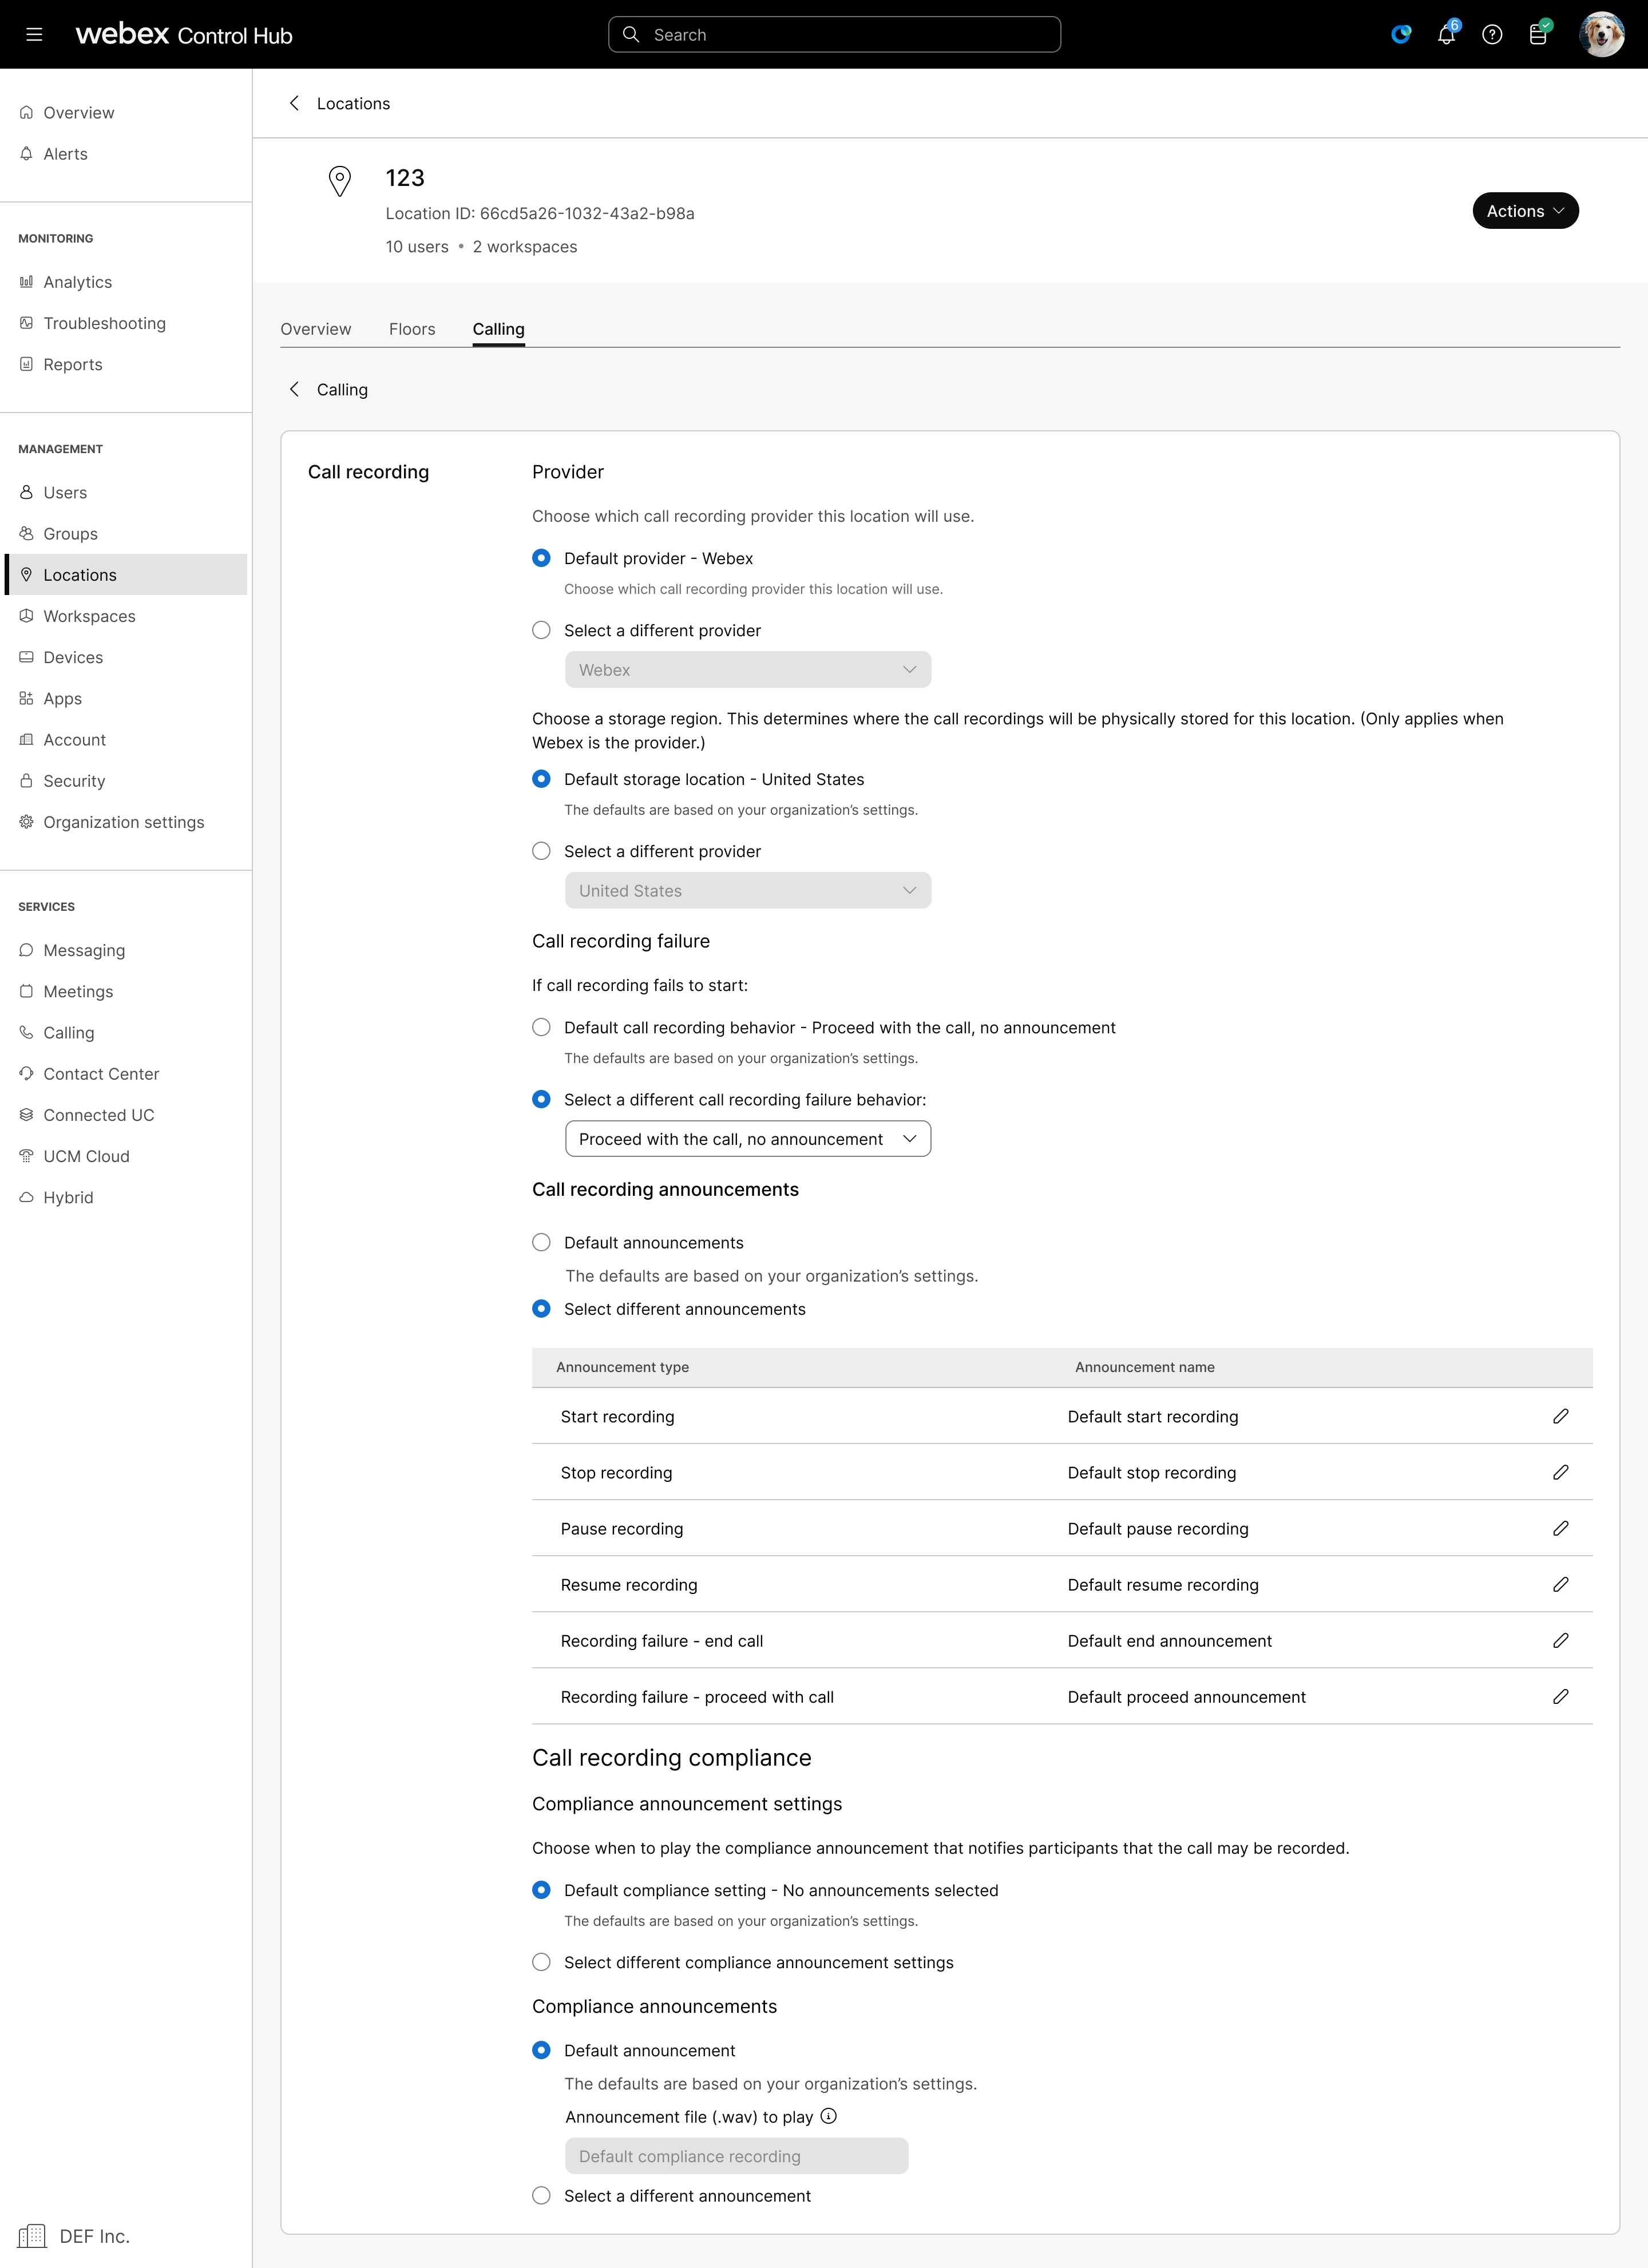Enable Select different compliance announcement settings
This screenshot has height=2268, width=1648.
541,1962
